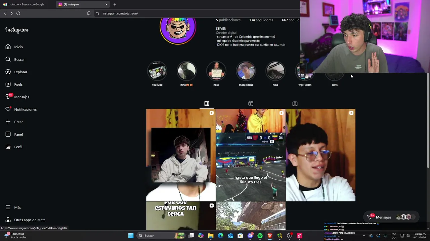Open the @atleticoparcerosfc mention link
Screen dimensions: 430x241
tap(246, 41)
